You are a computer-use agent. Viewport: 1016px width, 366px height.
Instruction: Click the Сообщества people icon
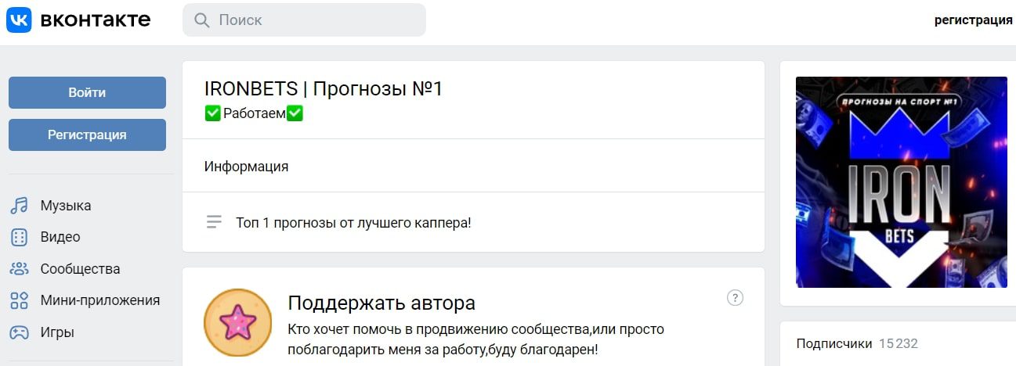(19, 269)
